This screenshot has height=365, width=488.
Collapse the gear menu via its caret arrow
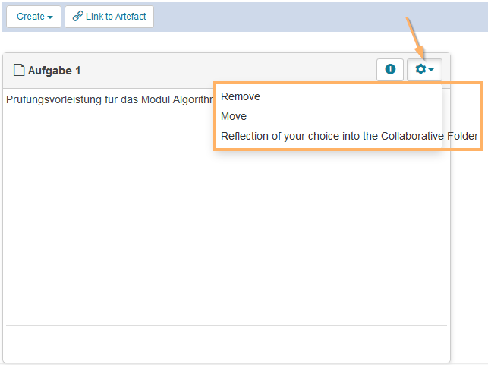pos(432,71)
